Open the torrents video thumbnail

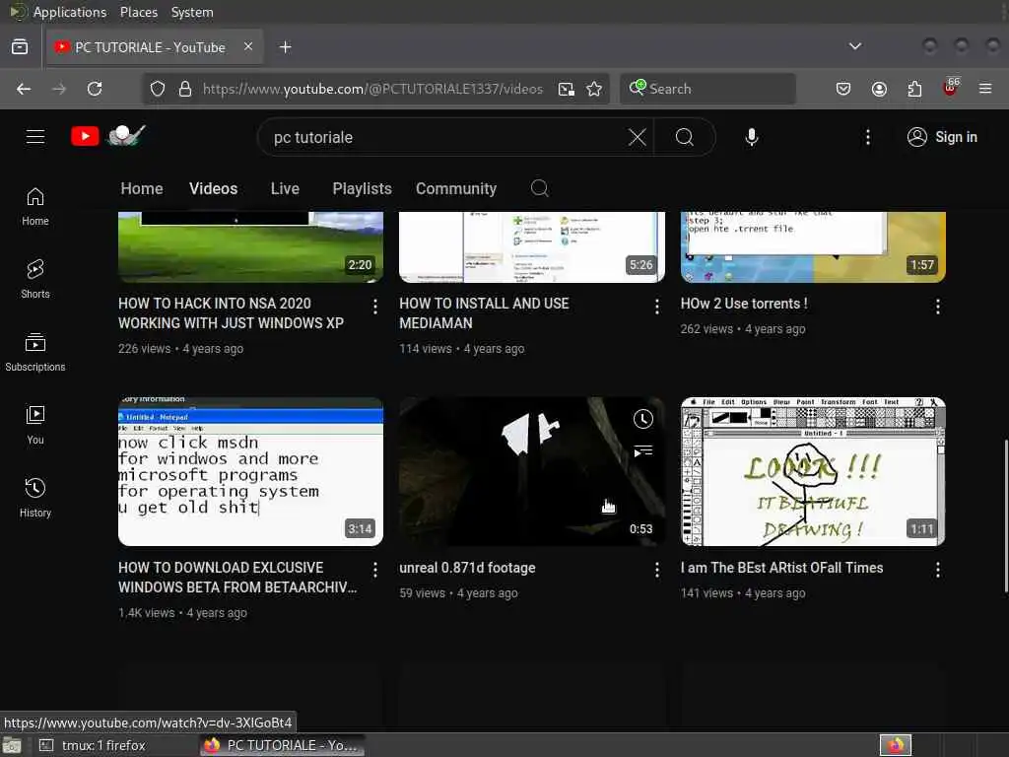[x=813, y=246]
